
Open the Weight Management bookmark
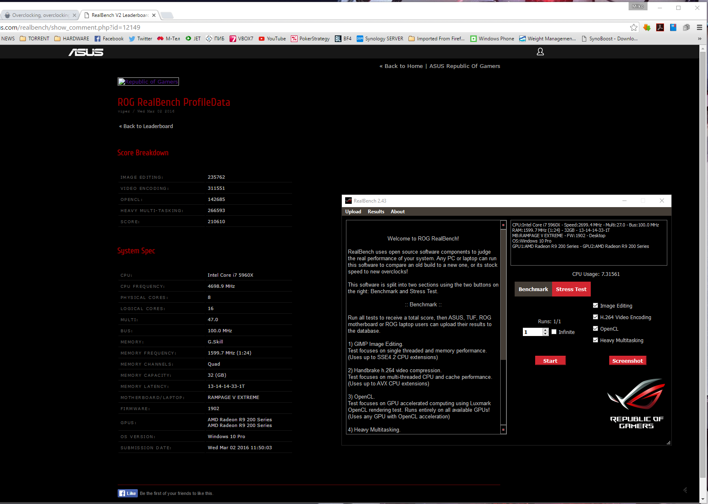point(548,39)
